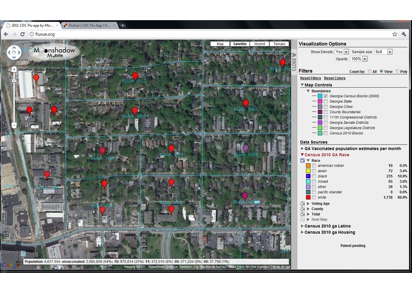
Task: Click the red pin at Block 1008
Action: 135,111
